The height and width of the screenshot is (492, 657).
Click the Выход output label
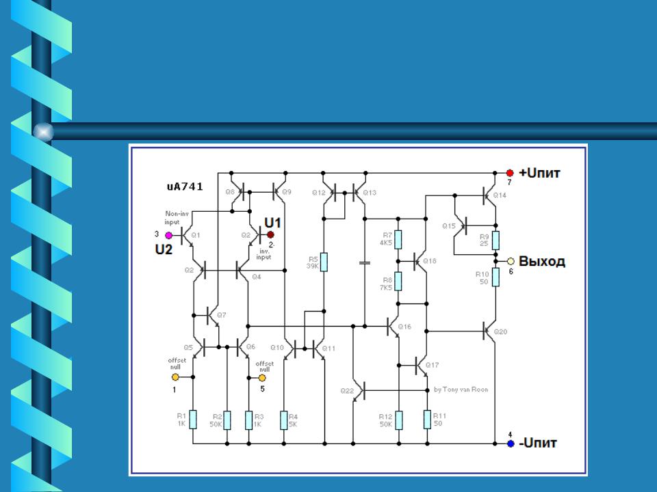pos(542,261)
